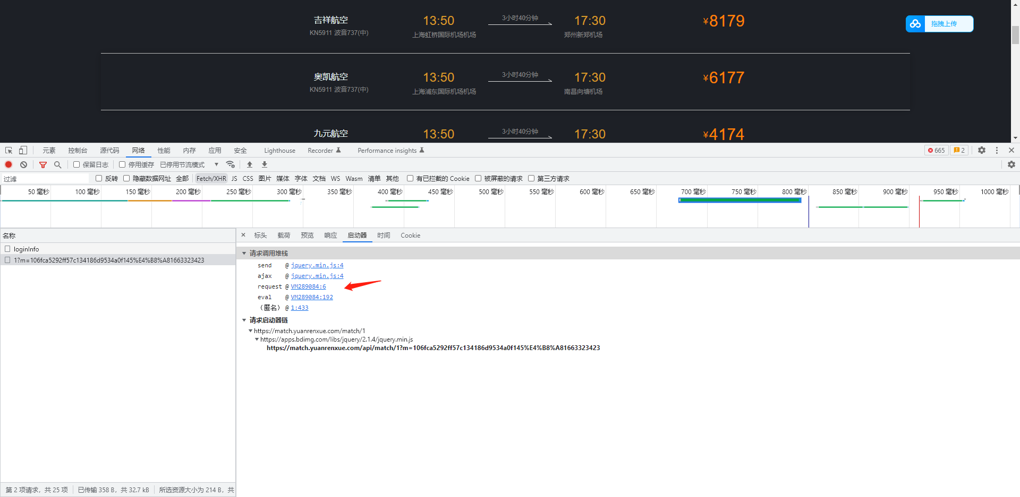Stop recording network log red button

coord(8,164)
